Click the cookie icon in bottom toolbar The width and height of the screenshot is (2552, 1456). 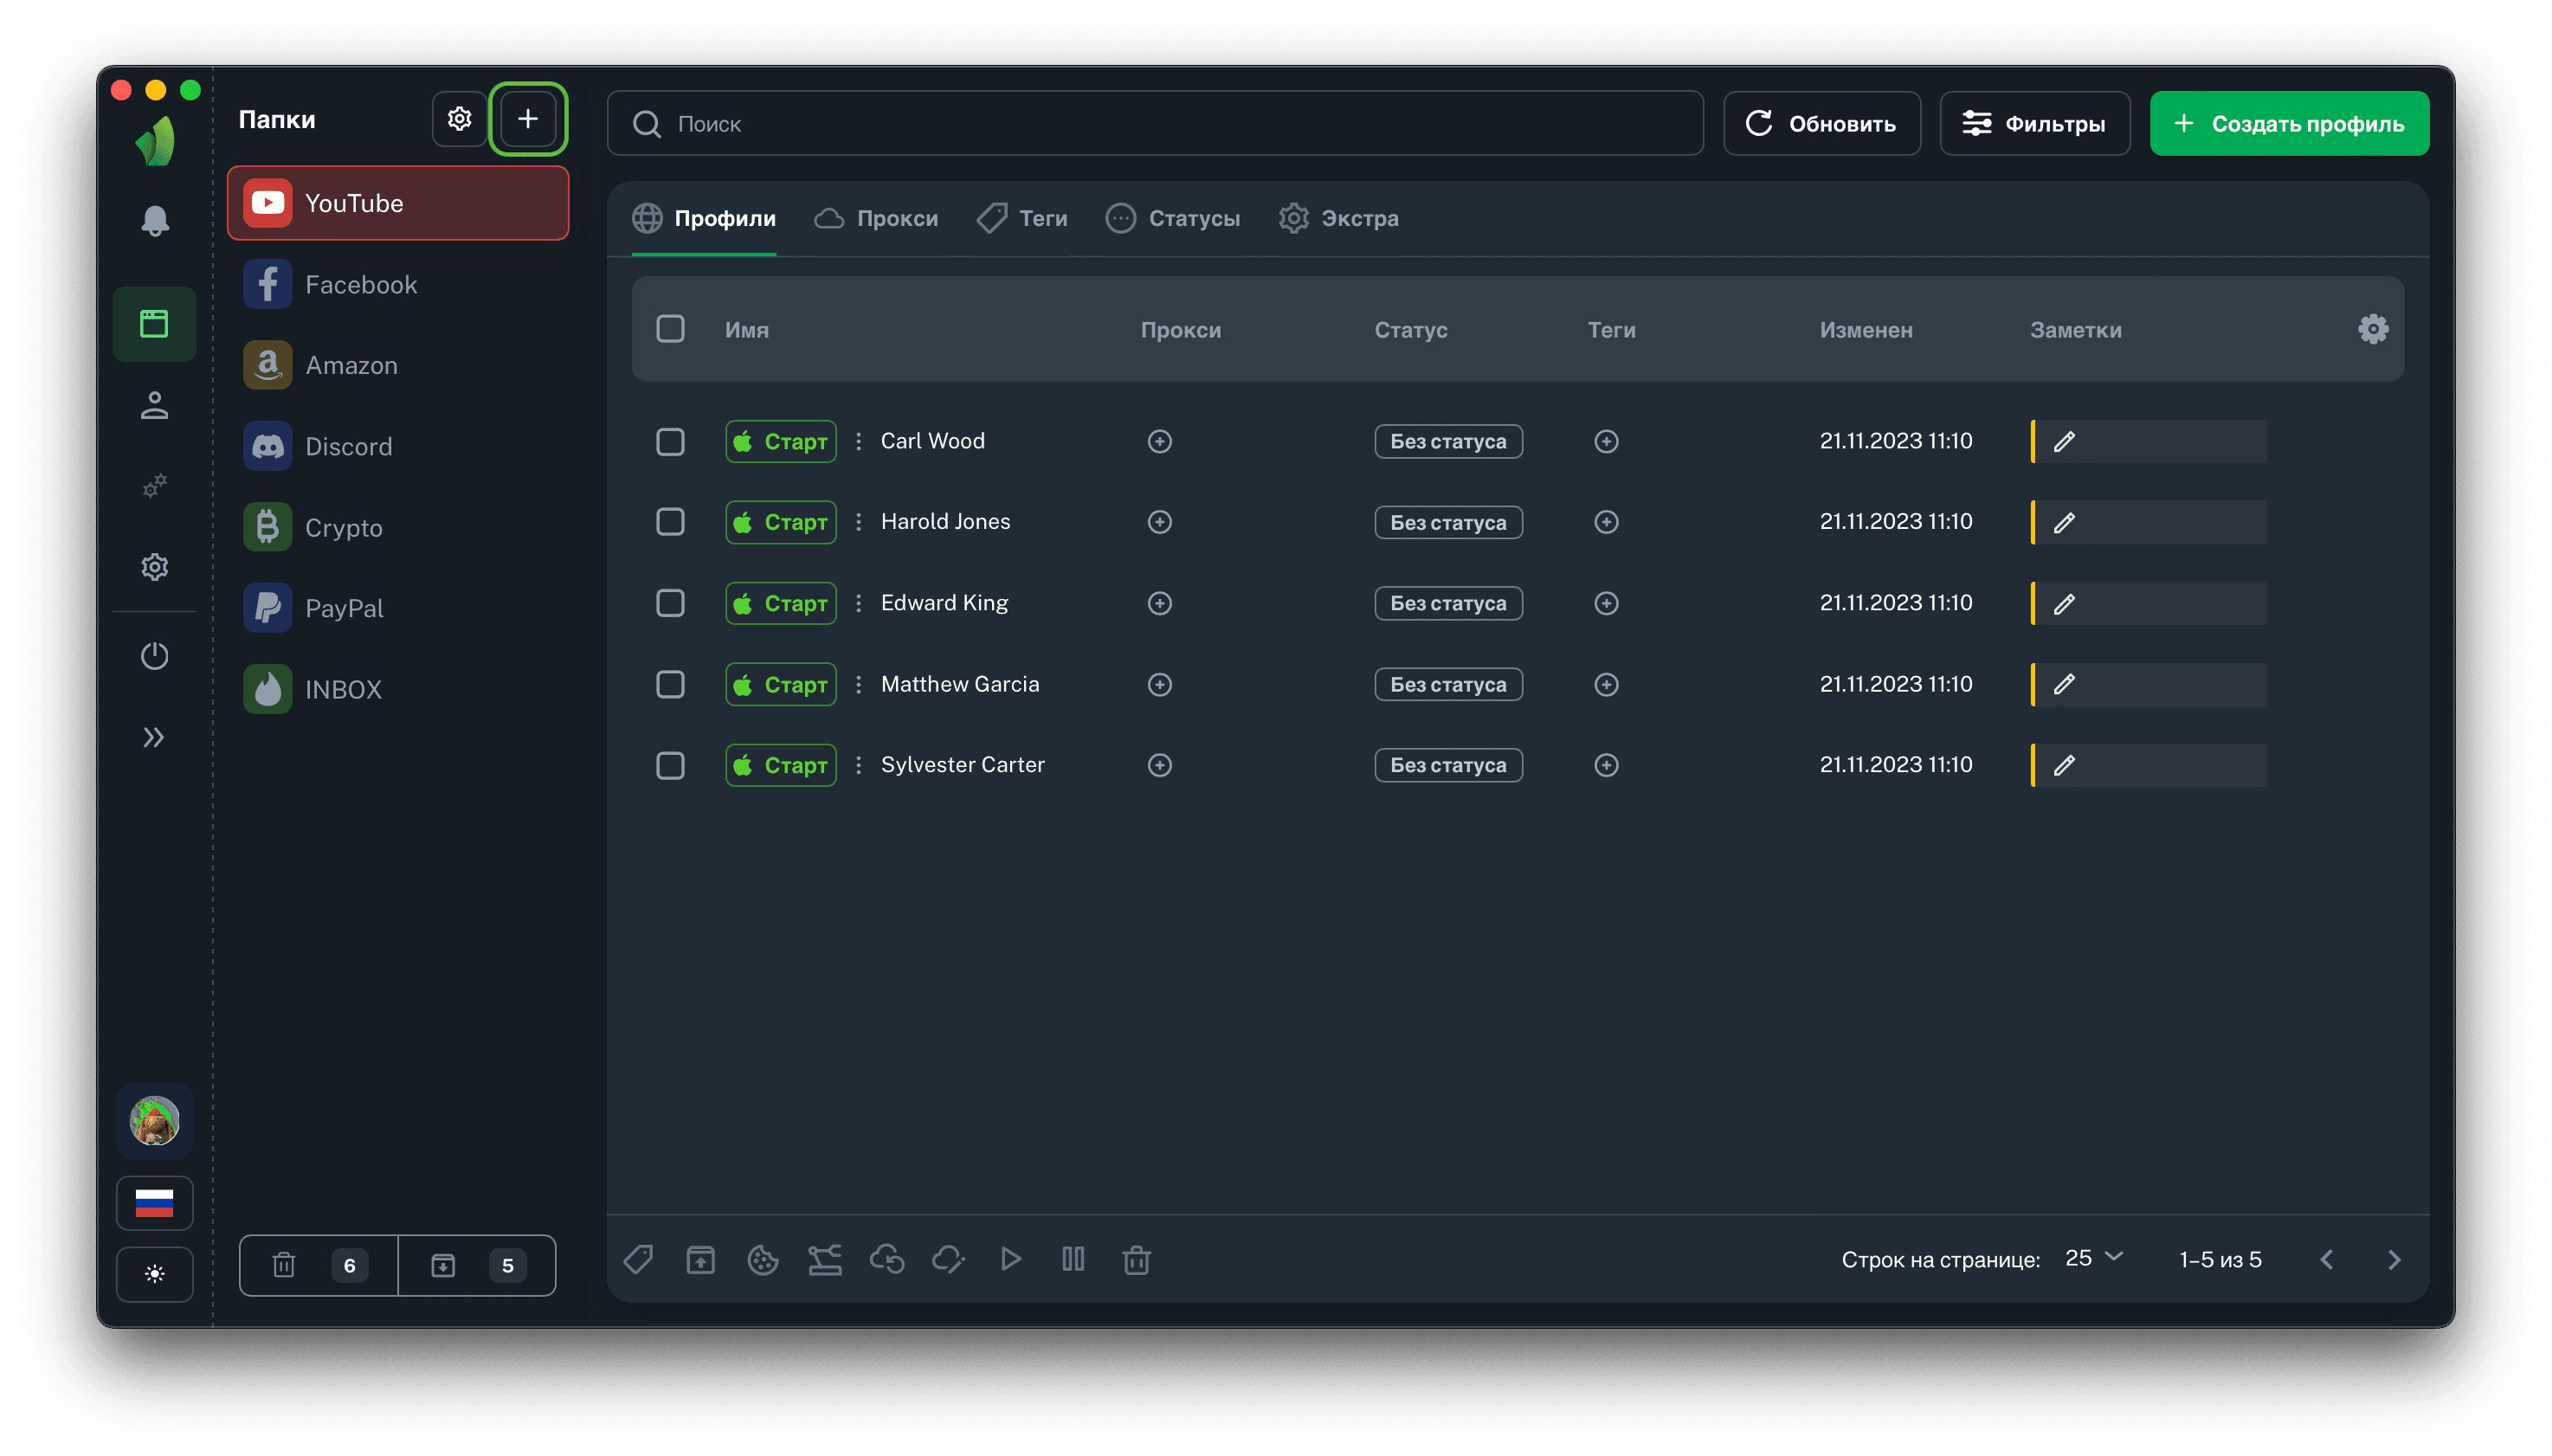pos(762,1260)
